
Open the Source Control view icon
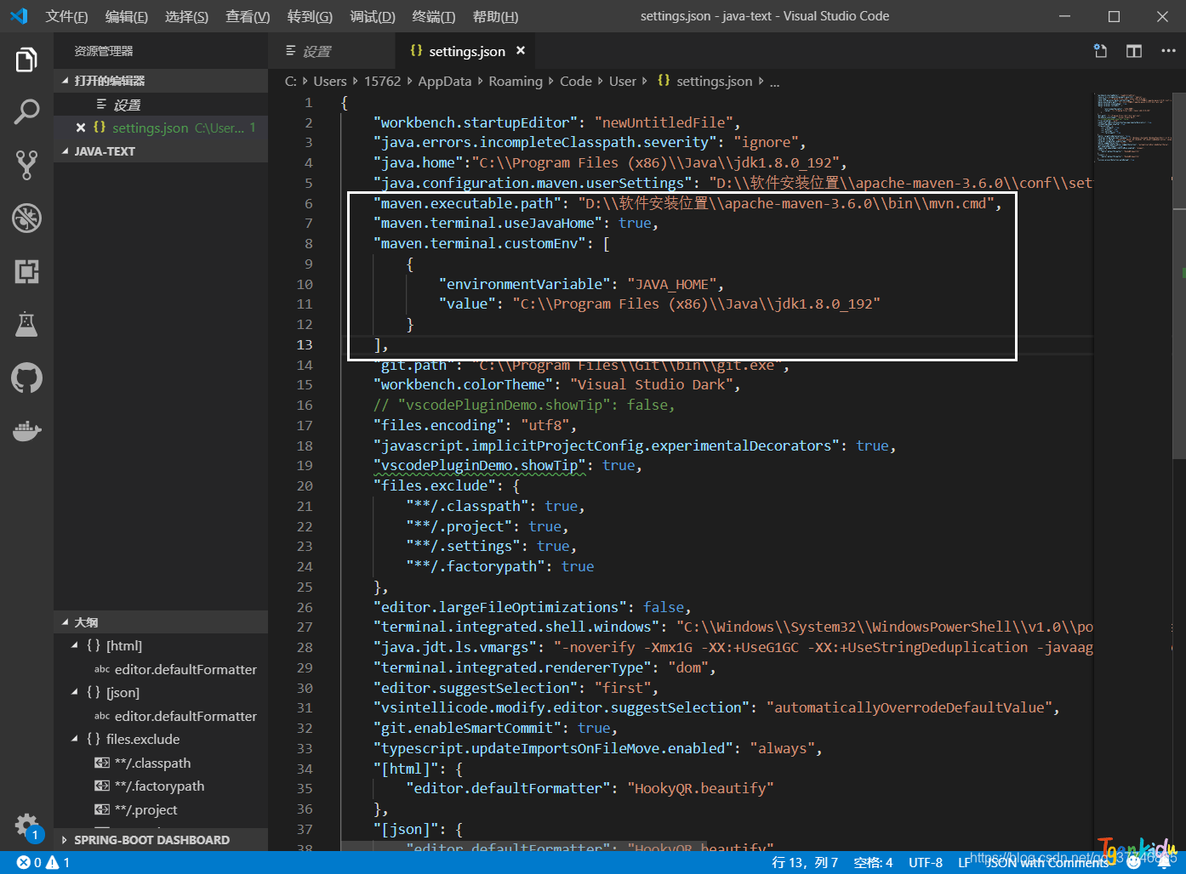click(26, 165)
